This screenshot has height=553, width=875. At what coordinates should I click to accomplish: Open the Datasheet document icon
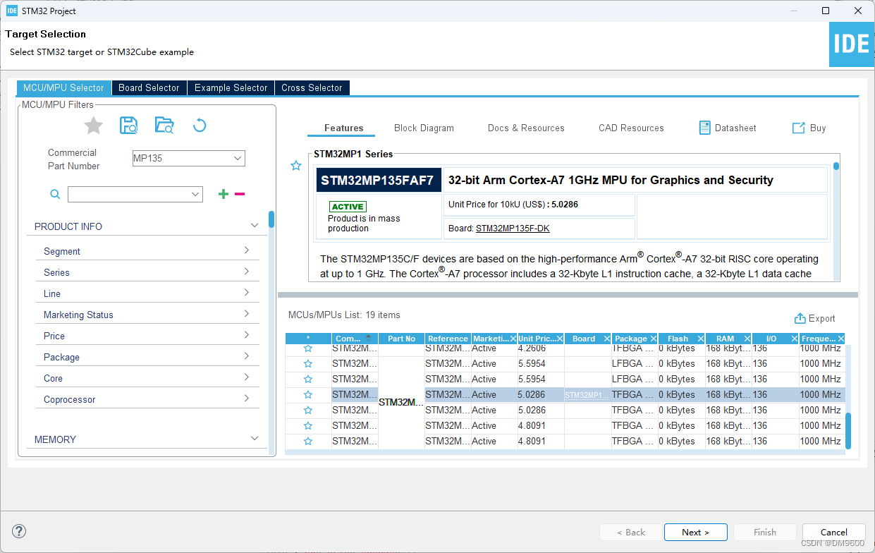(x=705, y=128)
